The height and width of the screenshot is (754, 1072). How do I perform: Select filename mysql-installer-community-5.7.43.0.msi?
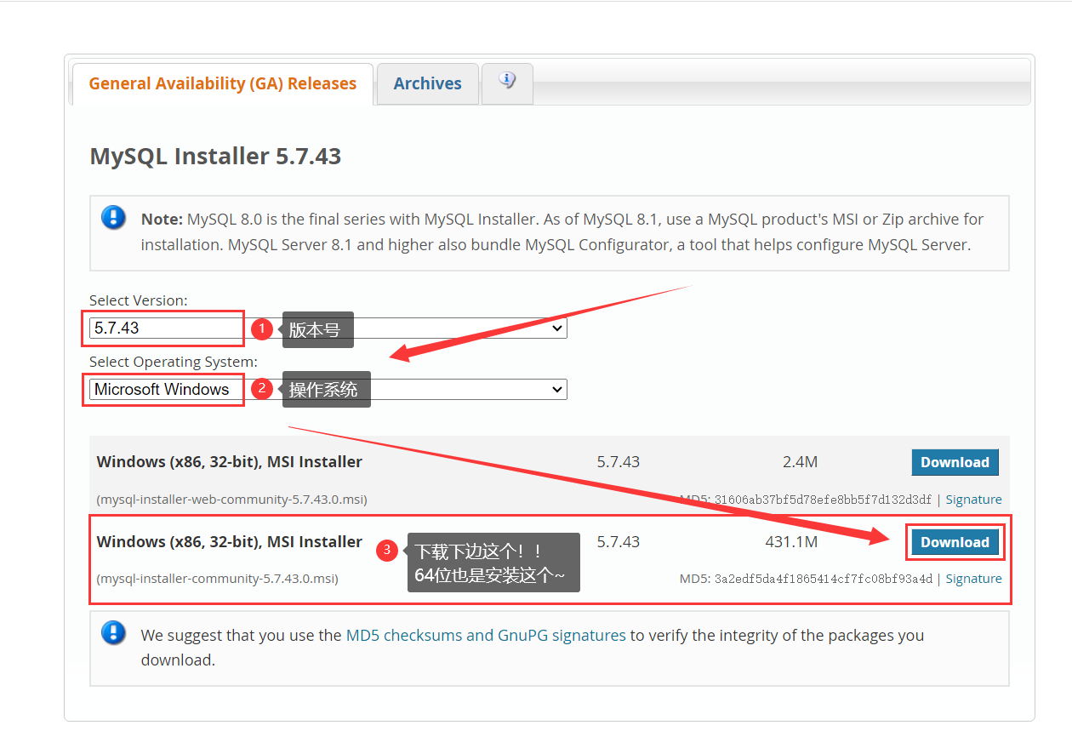218,579
